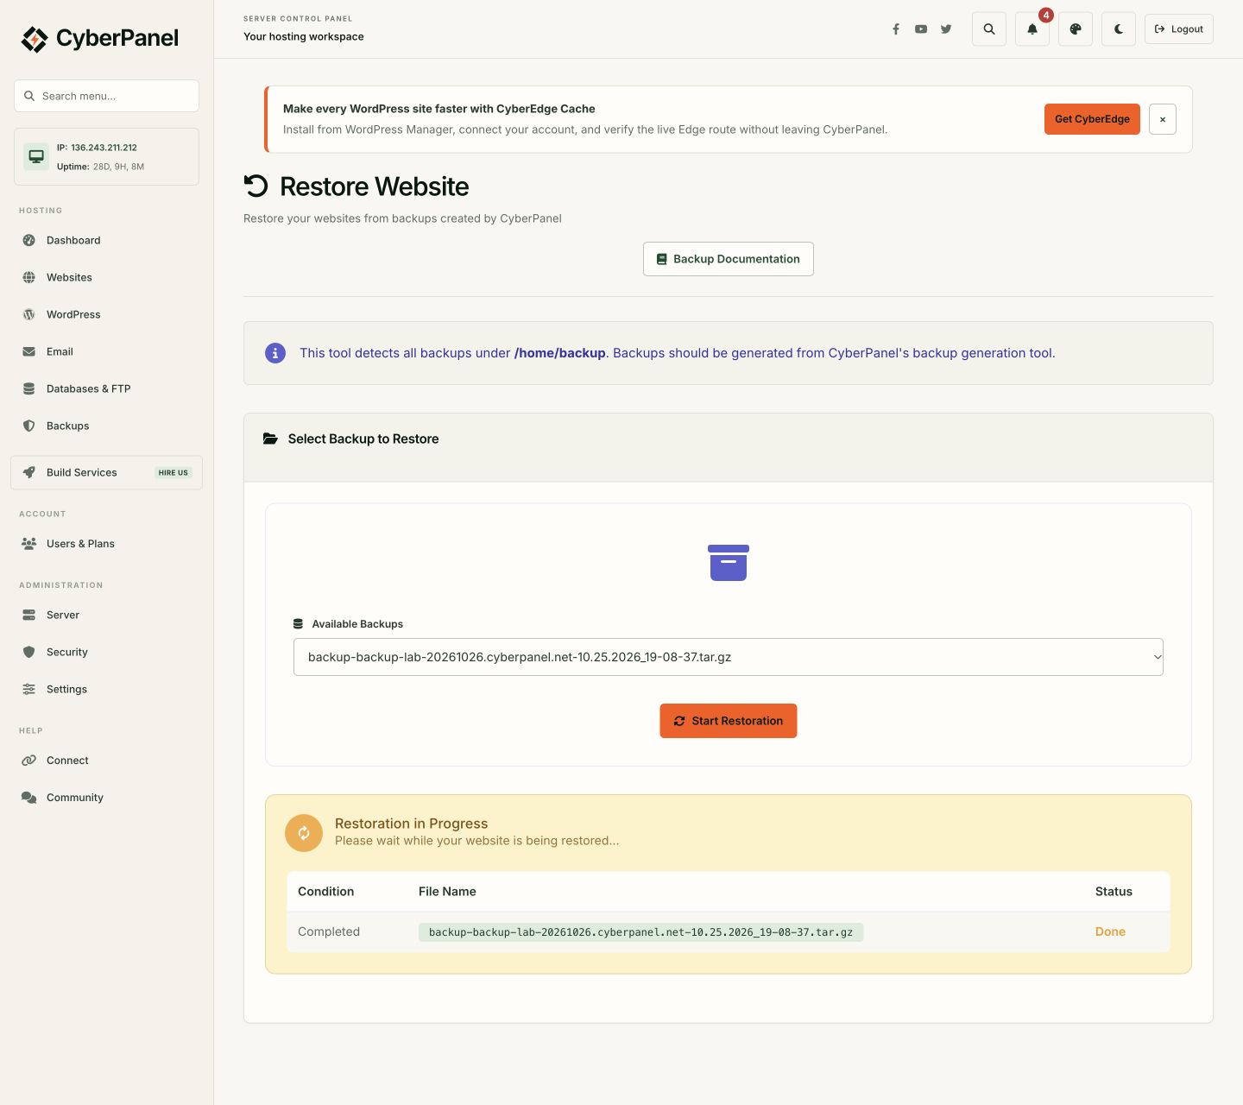The image size is (1243, 1105).
Task: Expand the Available Backups dropdown
Action: click(729, 657)
